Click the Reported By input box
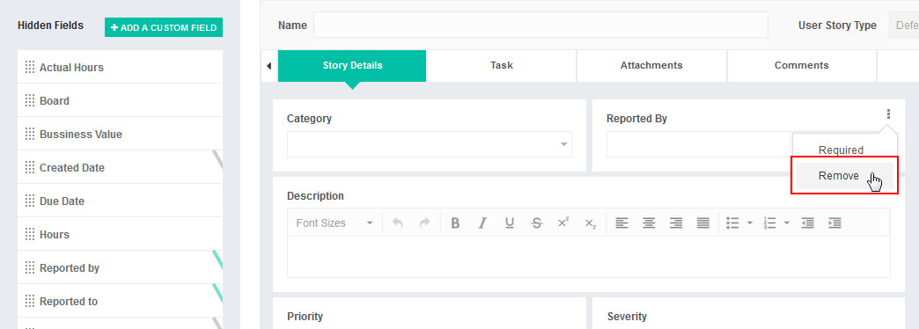This screenshot has width=919, height=329. pyautogui.click(x=699, y=144)
